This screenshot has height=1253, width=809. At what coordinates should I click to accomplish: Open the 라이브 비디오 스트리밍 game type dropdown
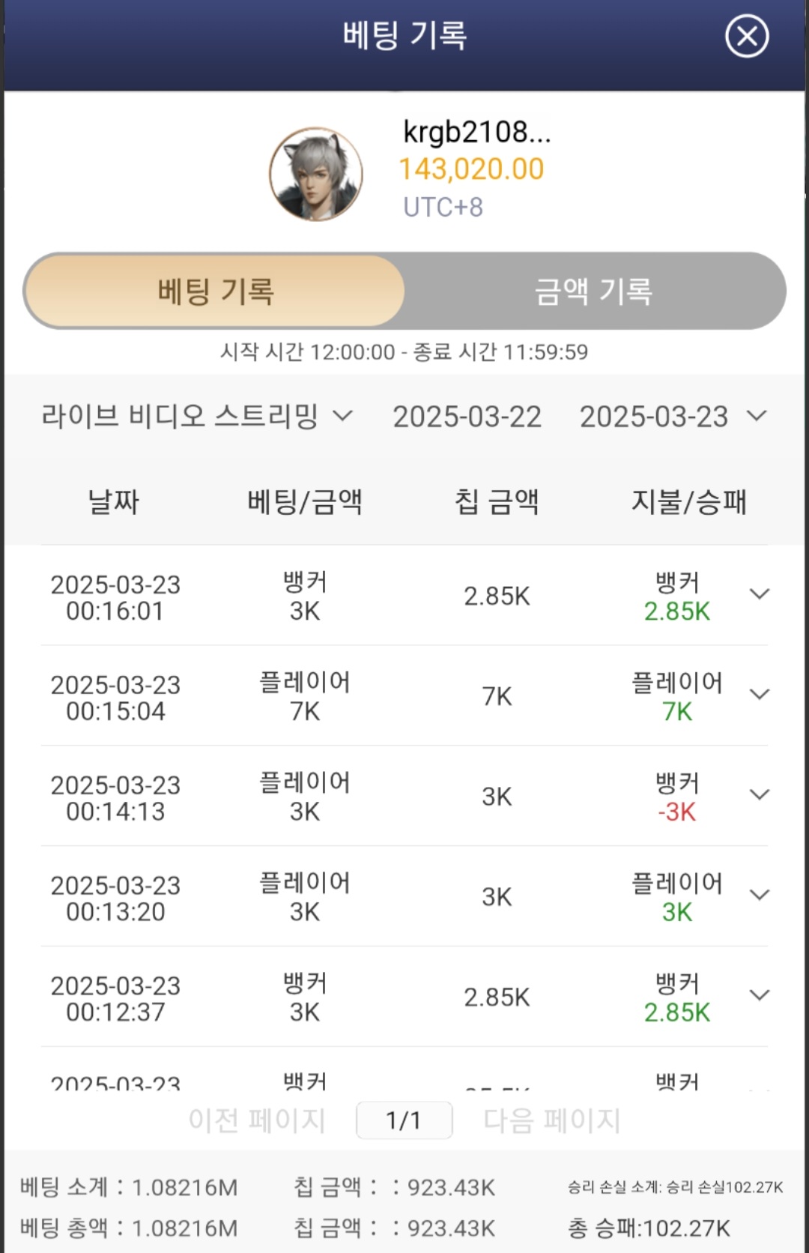(196, 416)
